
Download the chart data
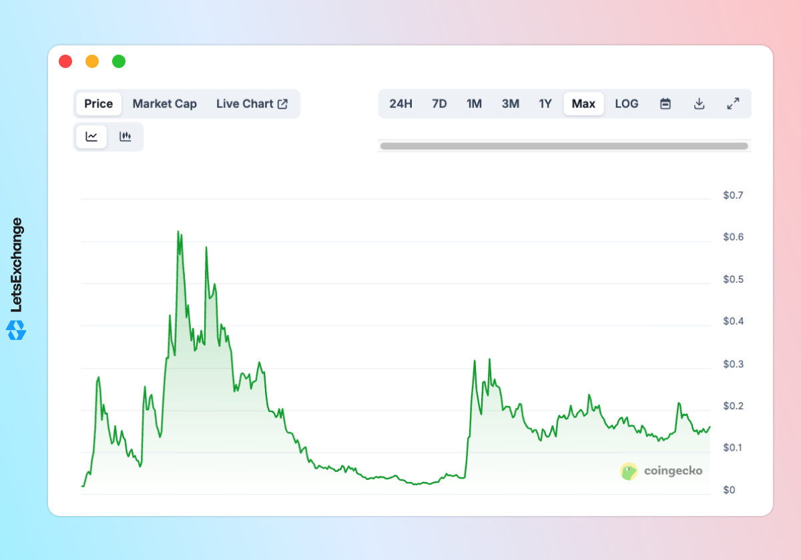699,104
